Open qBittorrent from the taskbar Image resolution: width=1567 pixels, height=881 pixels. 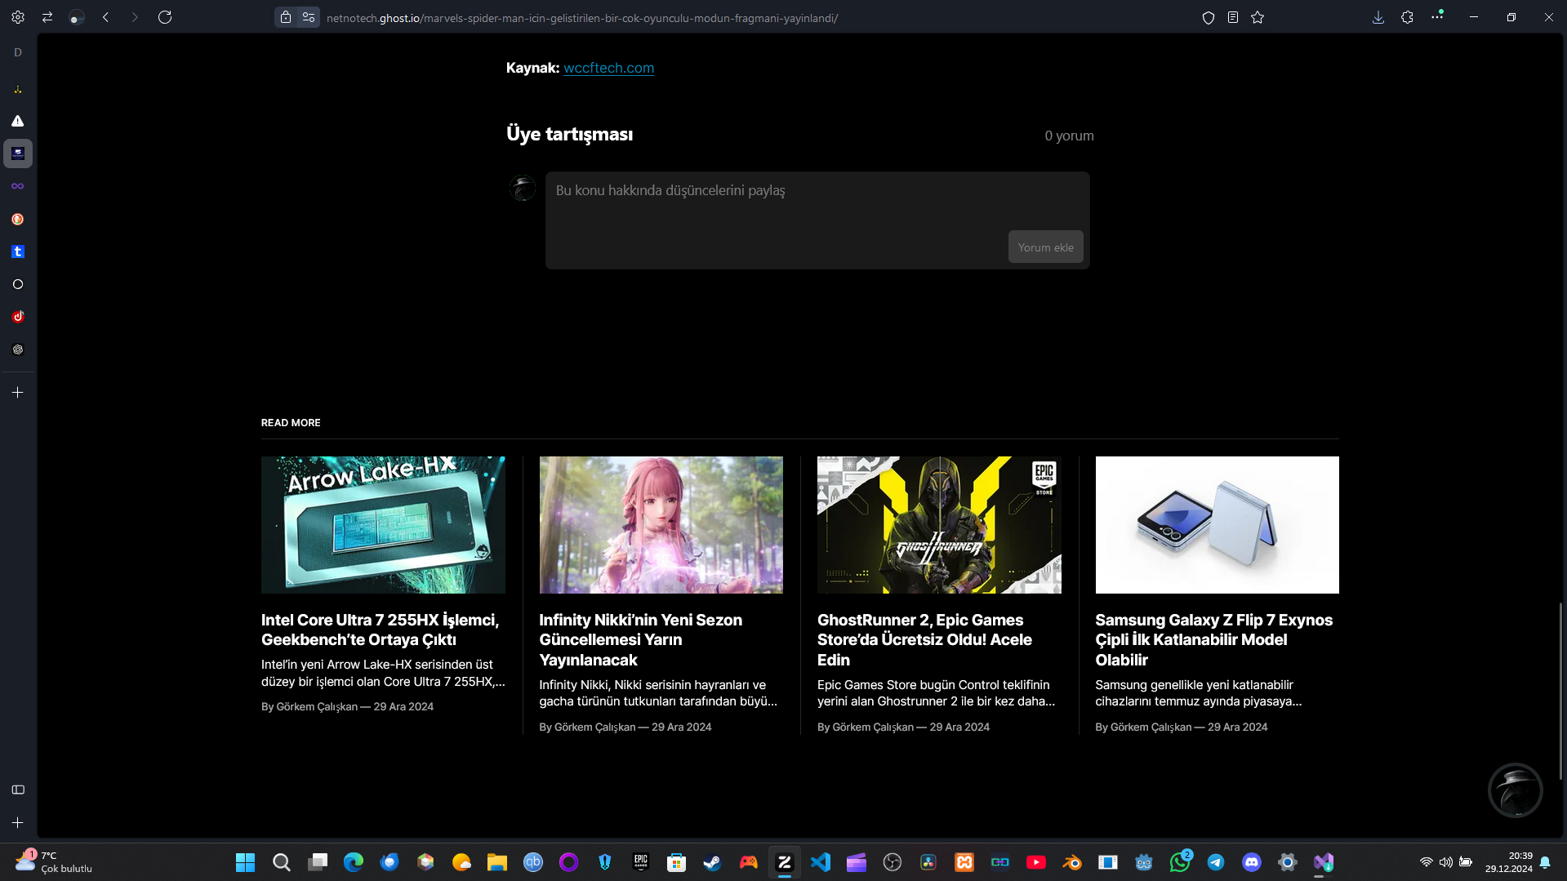tap(533, 862)
